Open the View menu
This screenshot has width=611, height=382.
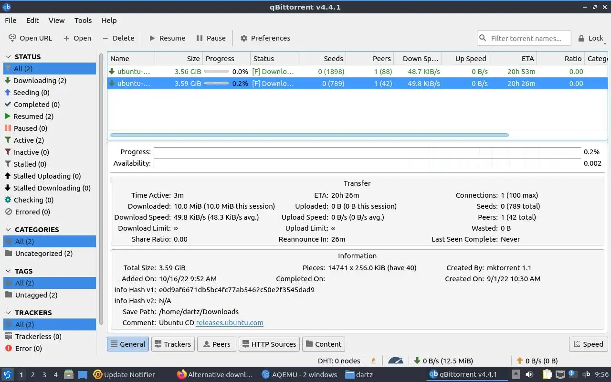(56, 21)
